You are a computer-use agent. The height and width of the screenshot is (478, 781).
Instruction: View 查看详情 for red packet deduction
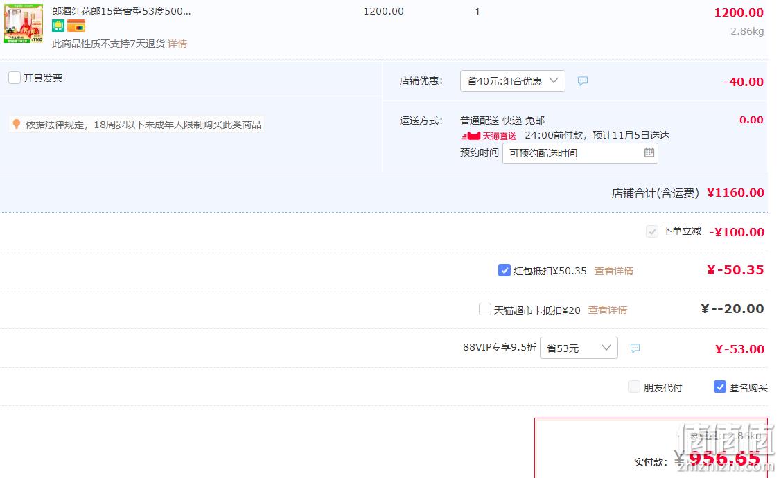(x=614, y=271)
